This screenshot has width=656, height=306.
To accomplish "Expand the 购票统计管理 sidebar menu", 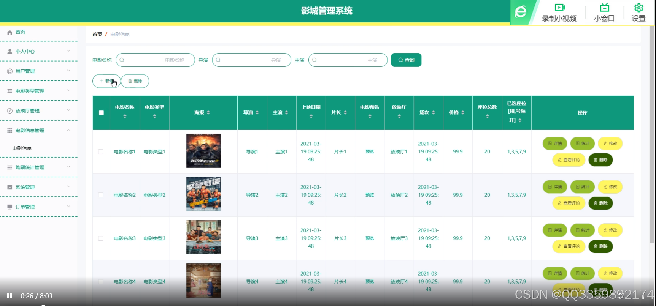I will point(39,167).
